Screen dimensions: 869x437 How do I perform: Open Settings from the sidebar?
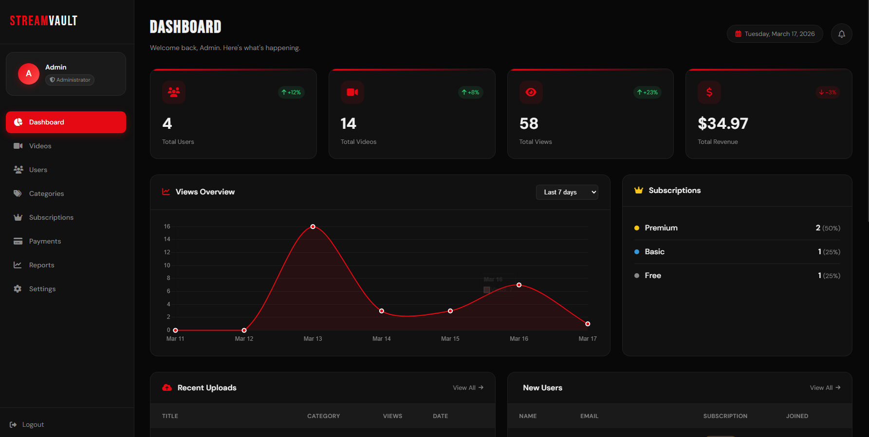(42, 289)
